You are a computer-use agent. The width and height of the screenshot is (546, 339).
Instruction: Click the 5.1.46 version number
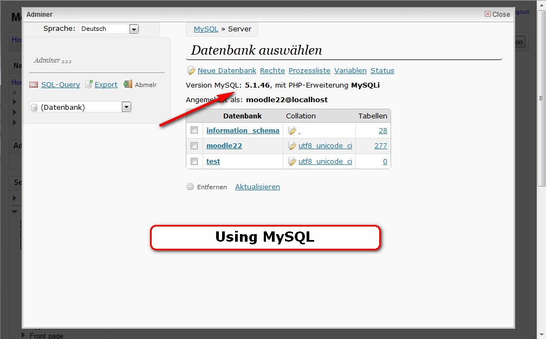[x=257, y=85]
